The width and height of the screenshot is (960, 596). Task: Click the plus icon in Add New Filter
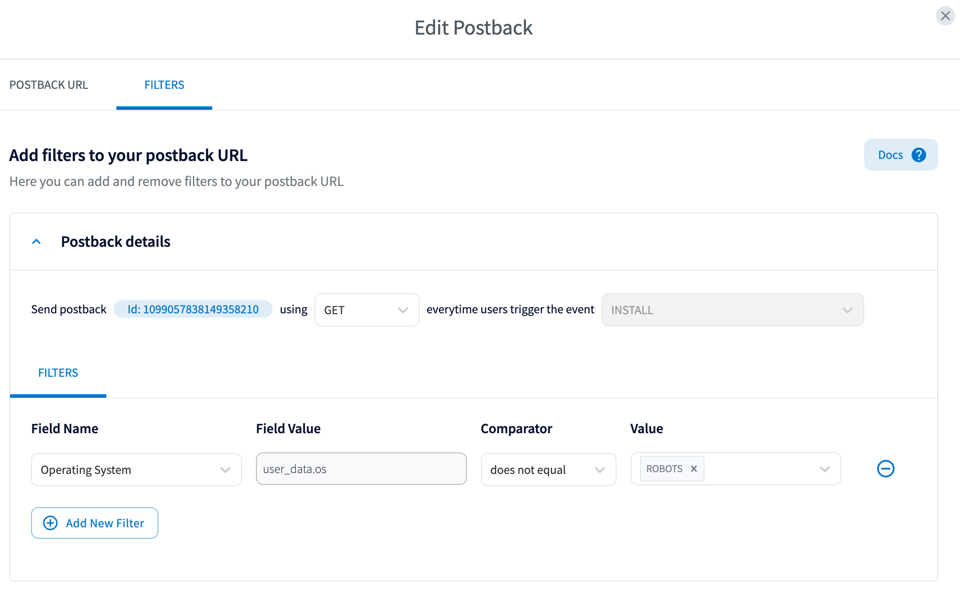(50, 523)
